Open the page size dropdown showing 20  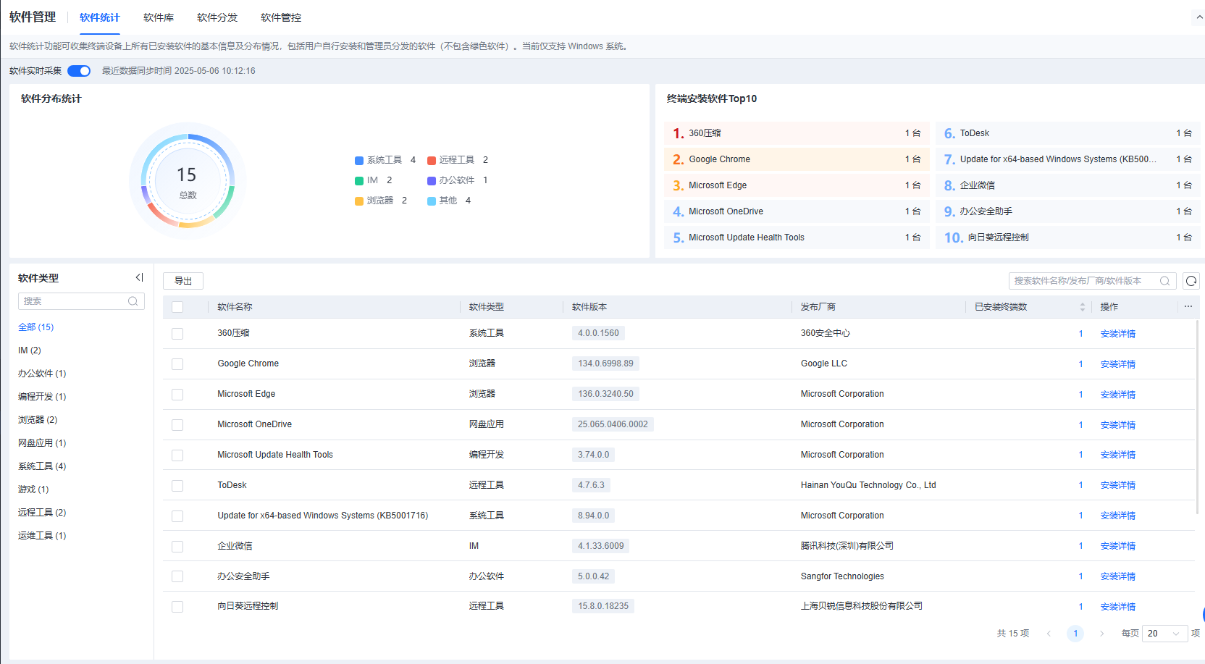[1164, 634]
